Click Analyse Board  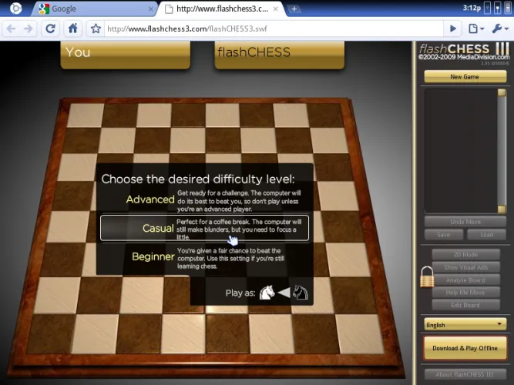pos(465,280)
